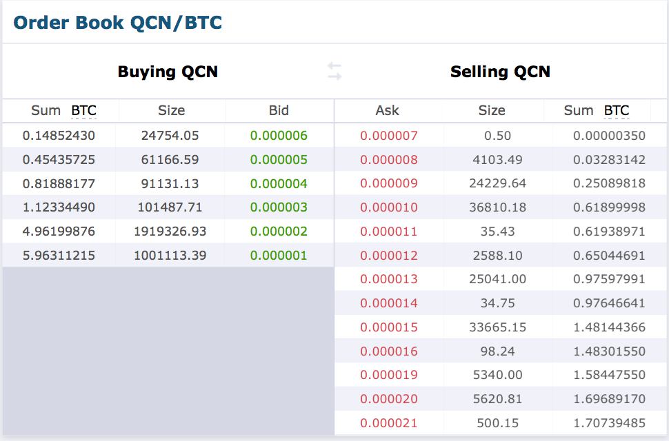This screenshot has width=669, height=441.
Task: Click the ask size 24229.64
Action: pos(497,184)
